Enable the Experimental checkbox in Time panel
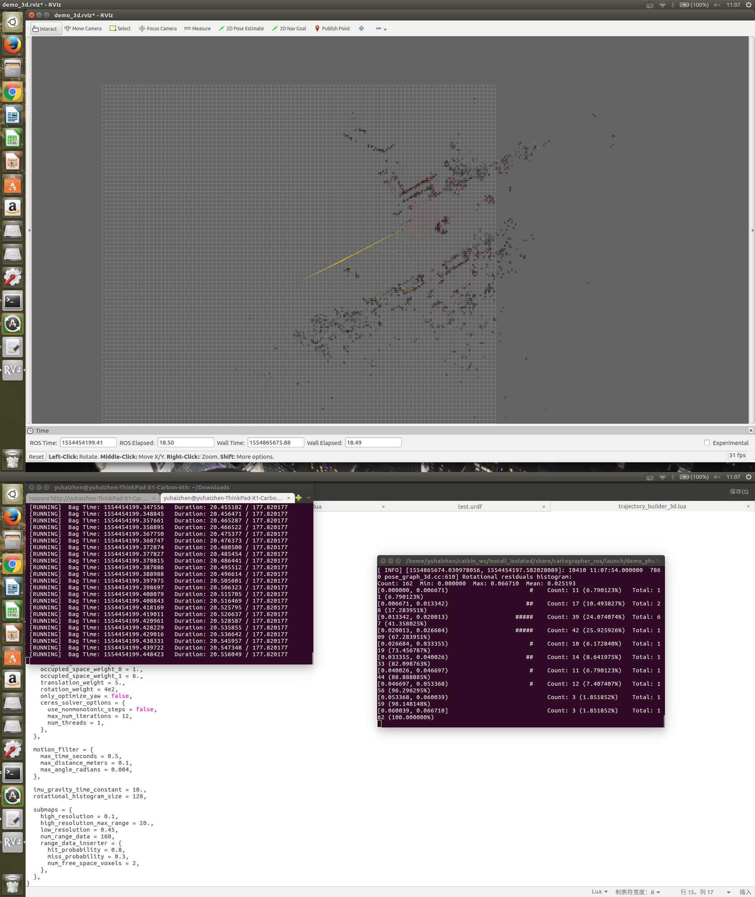Screen dimensions: 755x897 point(707,443)
